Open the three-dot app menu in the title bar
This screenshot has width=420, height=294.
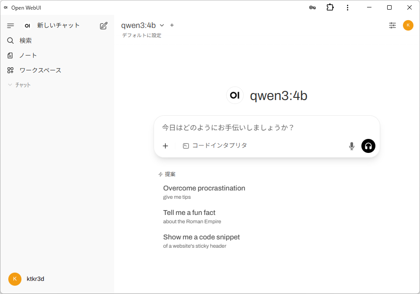coord(347,7)
